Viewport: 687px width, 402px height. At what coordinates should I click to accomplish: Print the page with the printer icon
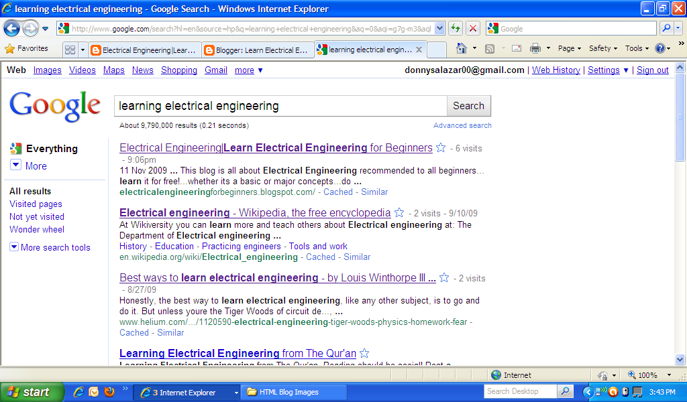(x=535, y=48)
